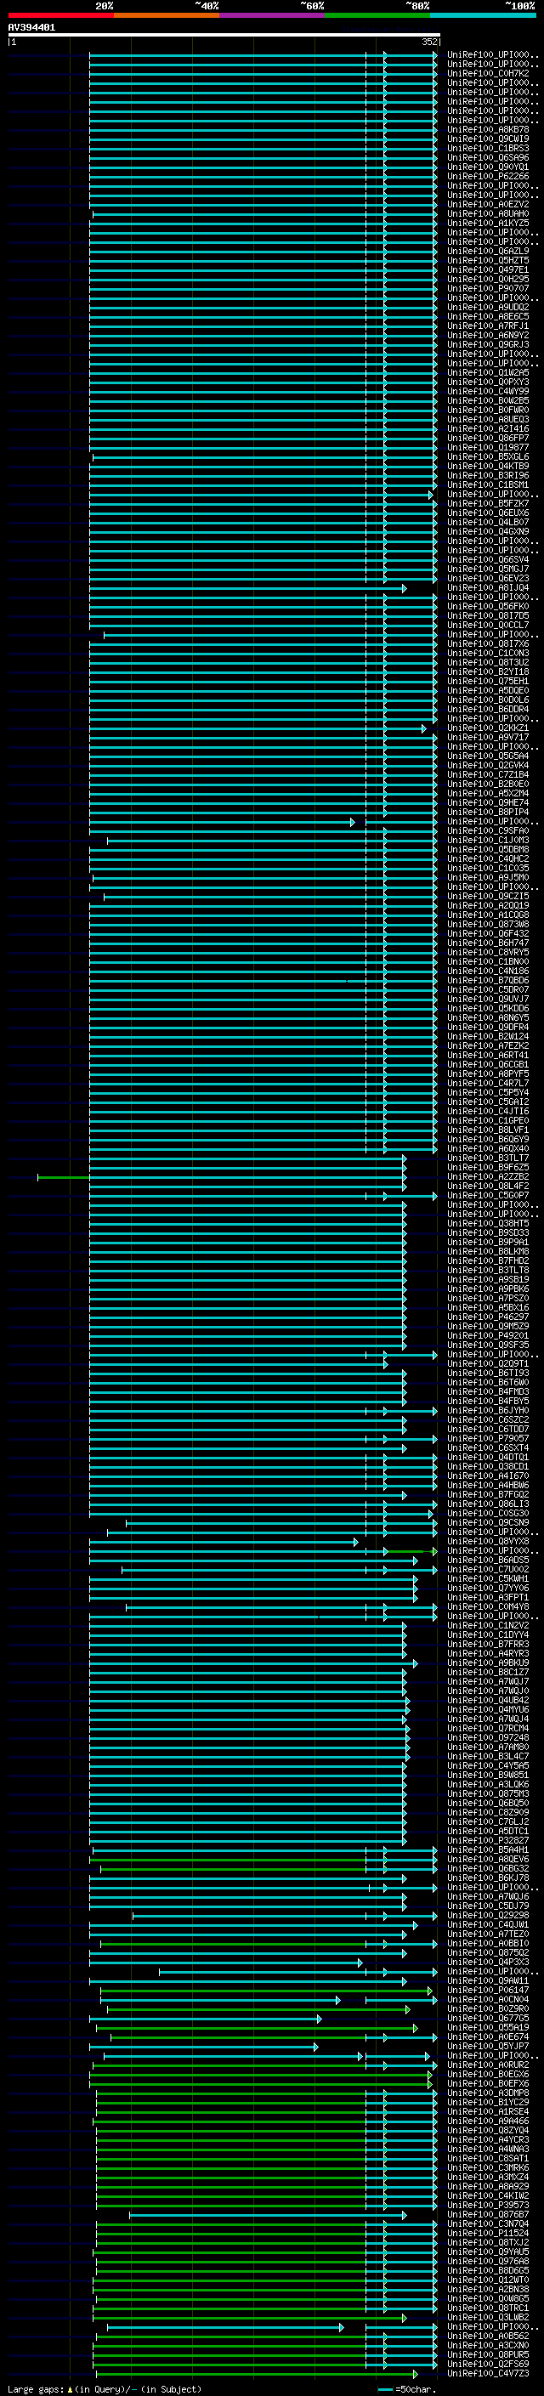
Task: Click hit label UniRef100_C1GPE0
Action: [x=488, y=1121]
